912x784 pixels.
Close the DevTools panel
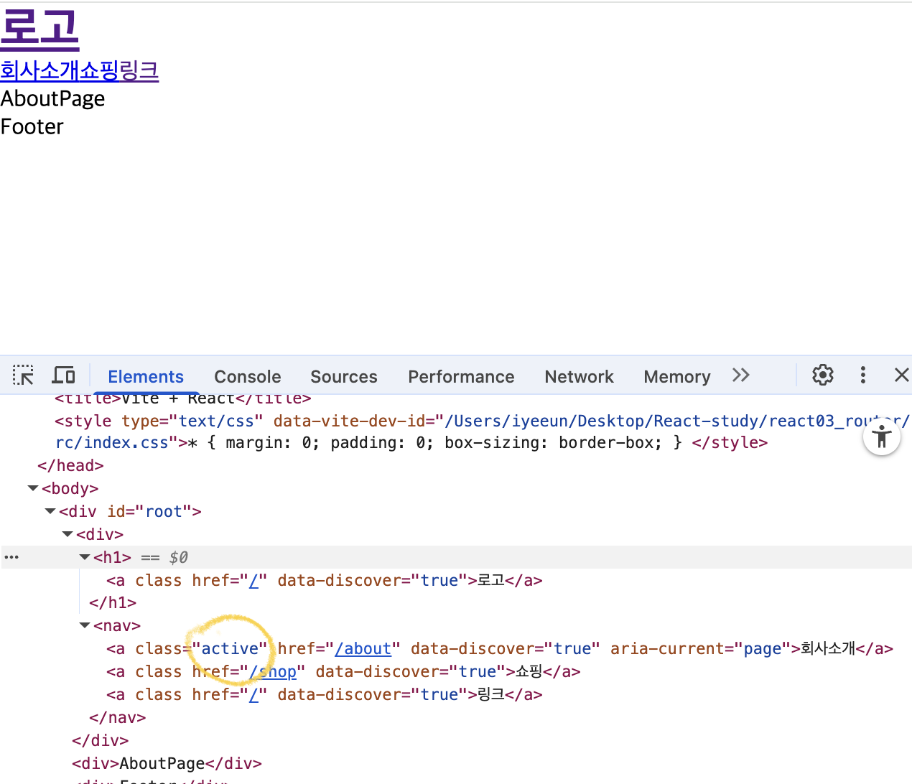pos(902,375)
